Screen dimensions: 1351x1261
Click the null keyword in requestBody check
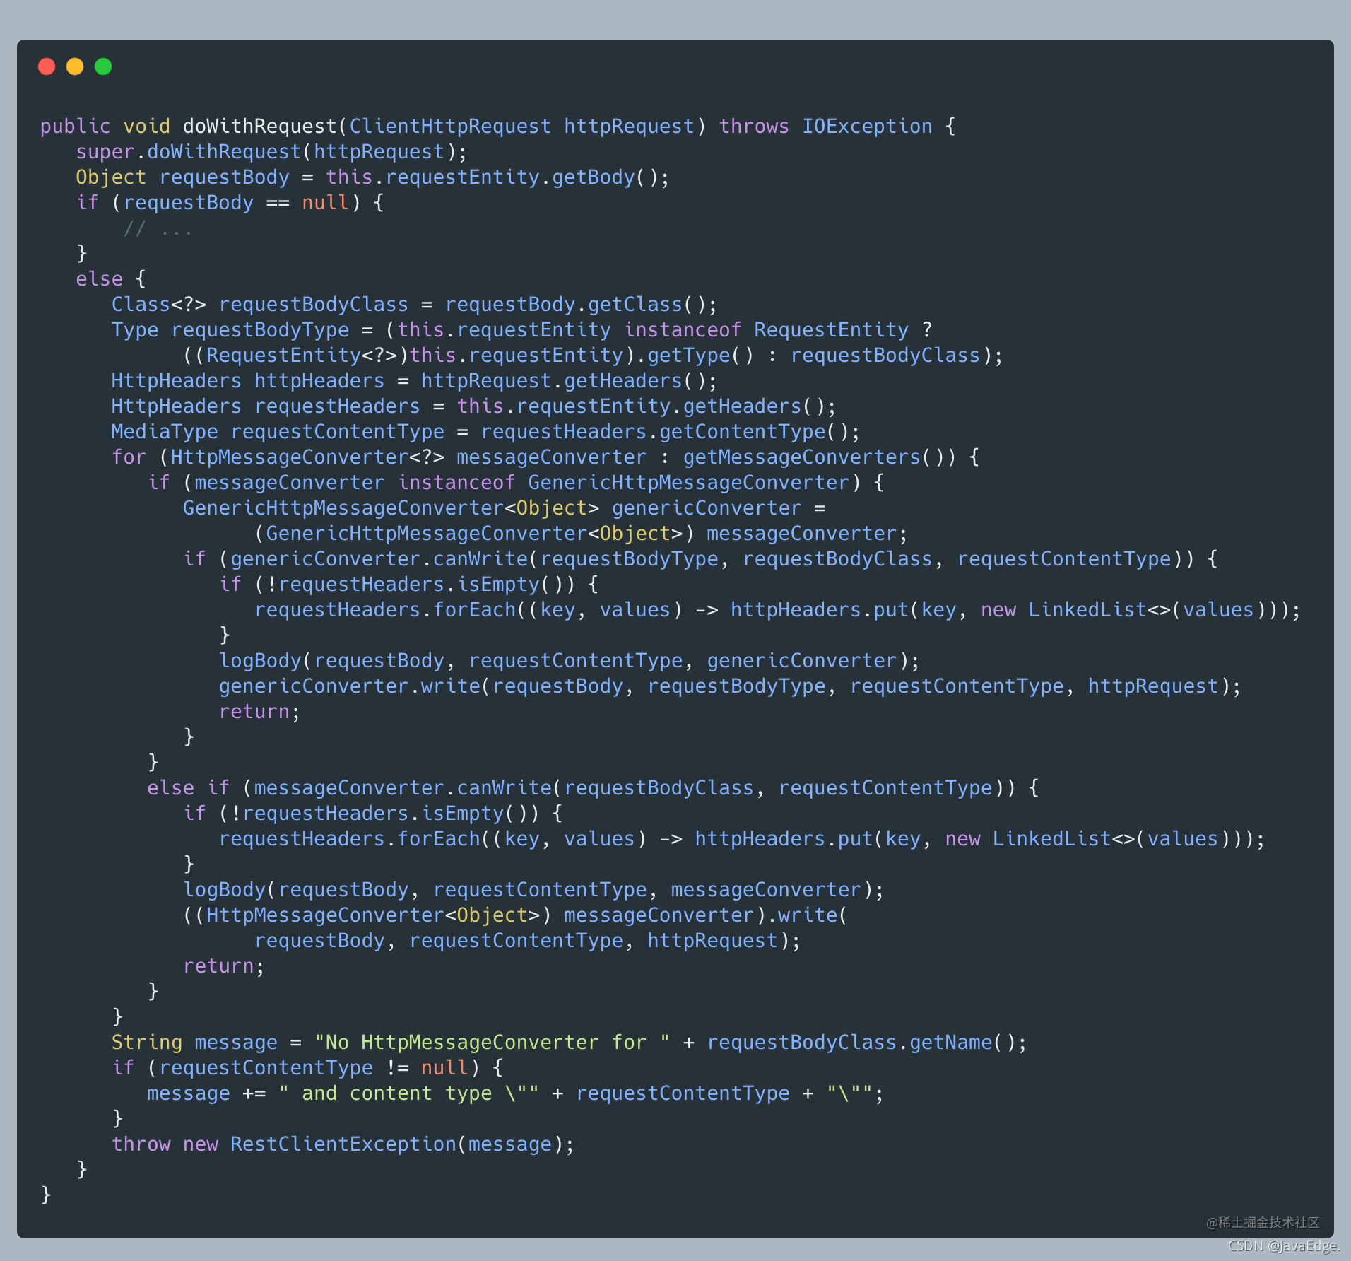click(325, 202)
